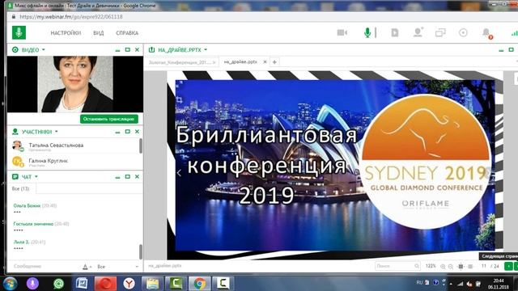Image resolution: width=518 pixels, height=291 pixels.
Task: Click chat message from Ольга Божик
Action: coord(35,209)
